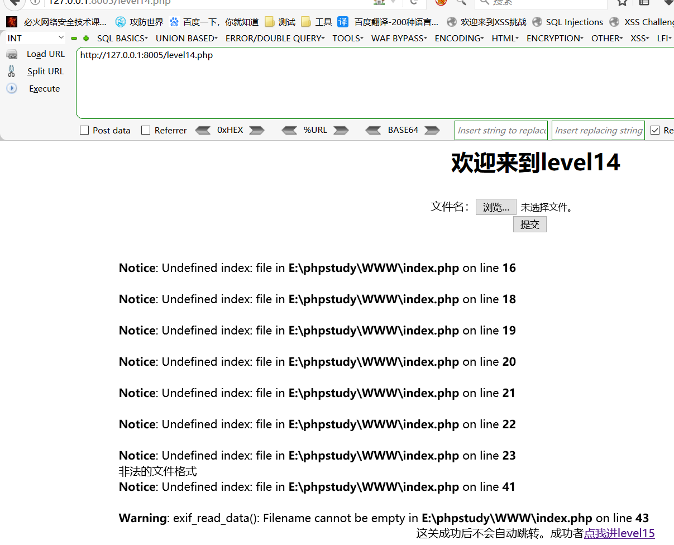Click the red minus icon in HackBar toolbar
This screenshot has height=545, width=674.
tap(73, 38)
